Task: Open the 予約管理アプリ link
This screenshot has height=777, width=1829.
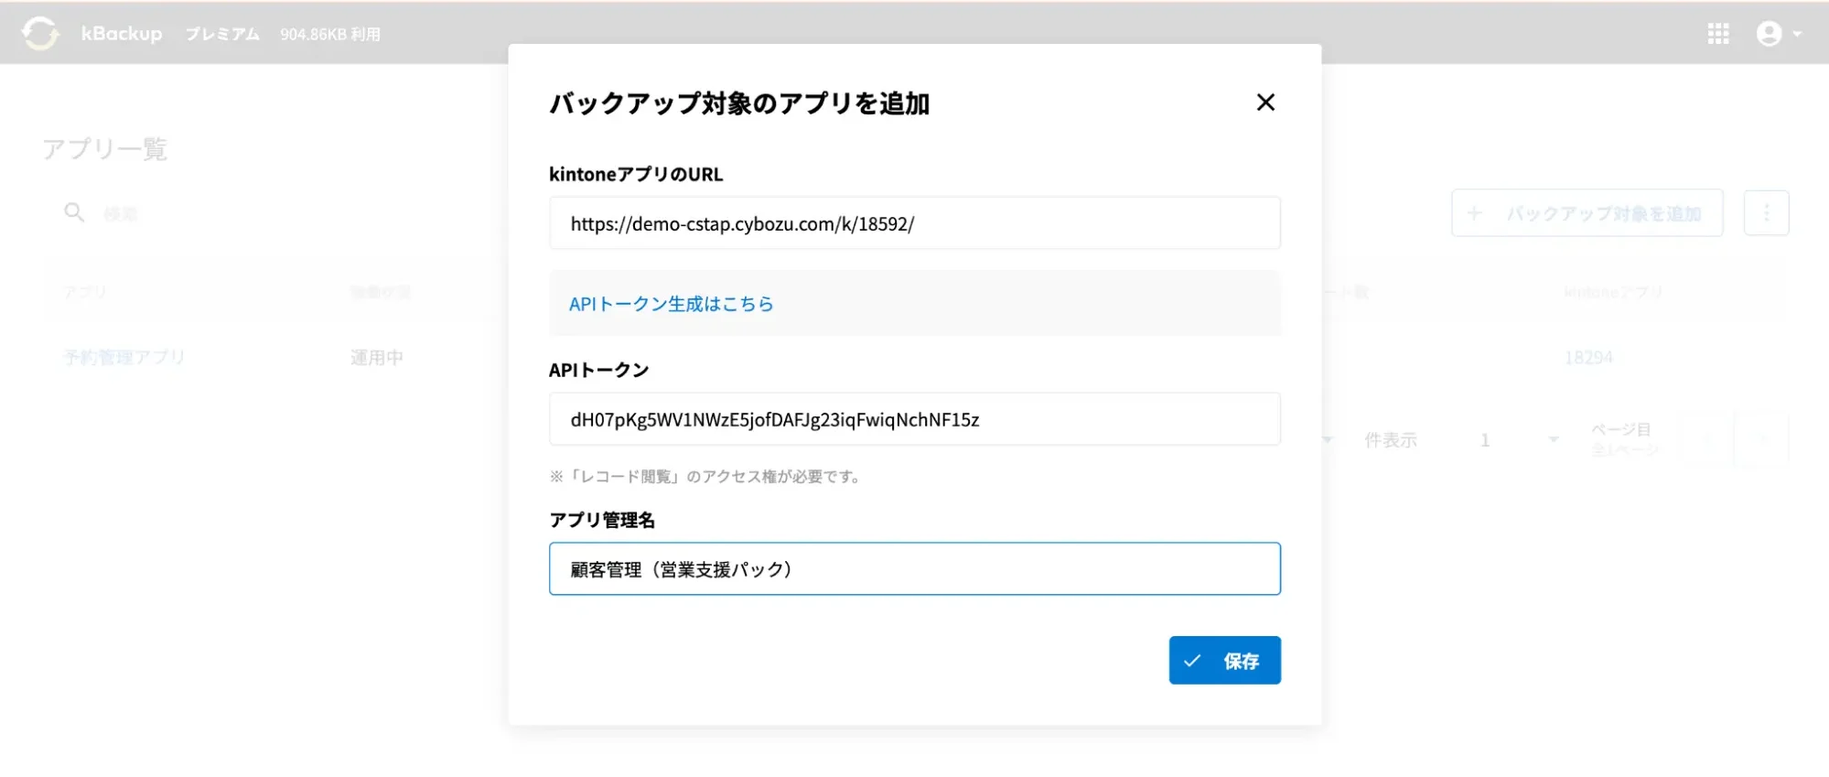Action: pos(124,357)
